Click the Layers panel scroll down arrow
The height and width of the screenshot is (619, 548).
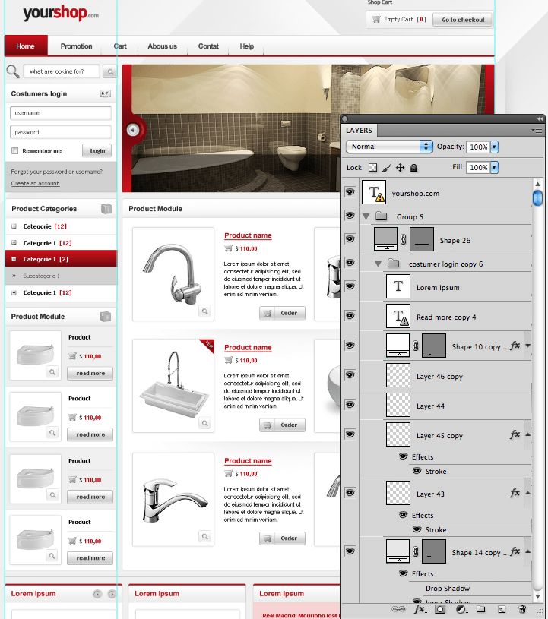(537, 596)
